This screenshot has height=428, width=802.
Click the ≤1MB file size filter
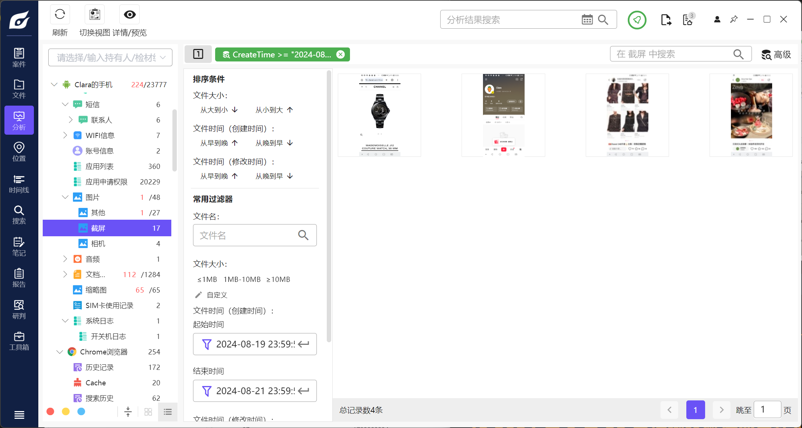click(x=207, y=279)
